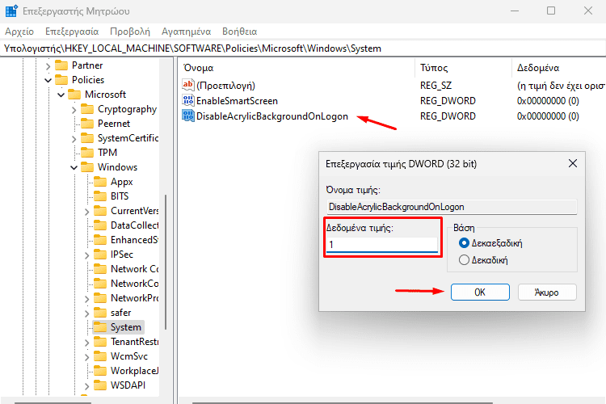This screenshot has height=404, width=606.
Task: Open the Προβολή menu
Action: coord(130,32)
